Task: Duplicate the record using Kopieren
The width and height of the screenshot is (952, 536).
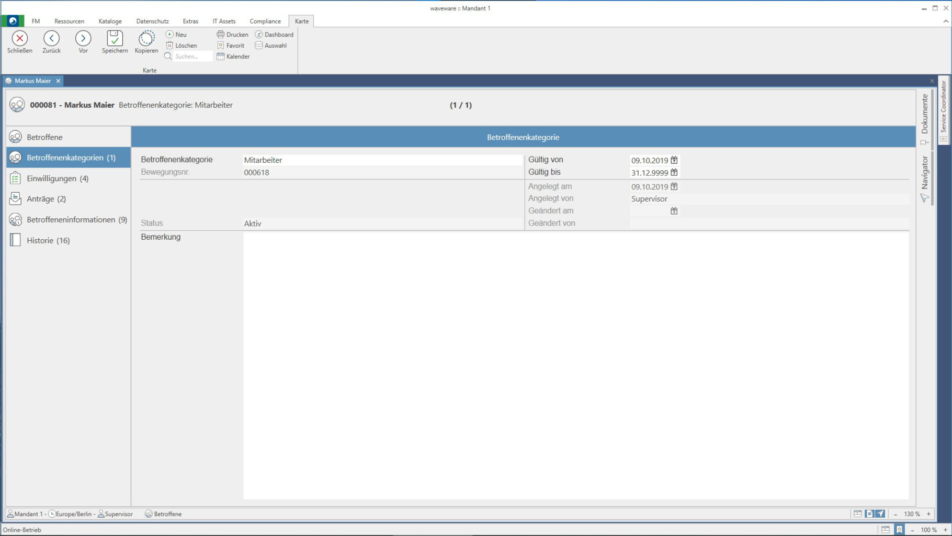Action: 146,39
